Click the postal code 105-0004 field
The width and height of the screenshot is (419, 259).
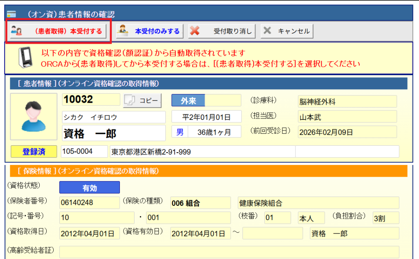click(84, 151)
